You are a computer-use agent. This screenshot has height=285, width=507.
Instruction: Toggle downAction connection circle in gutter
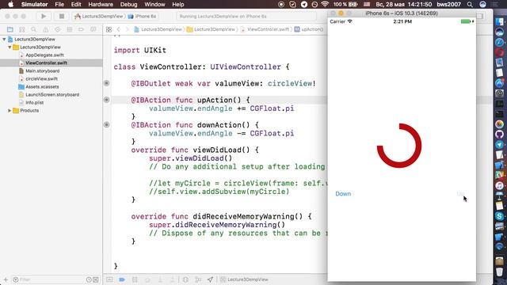point(106,125)
